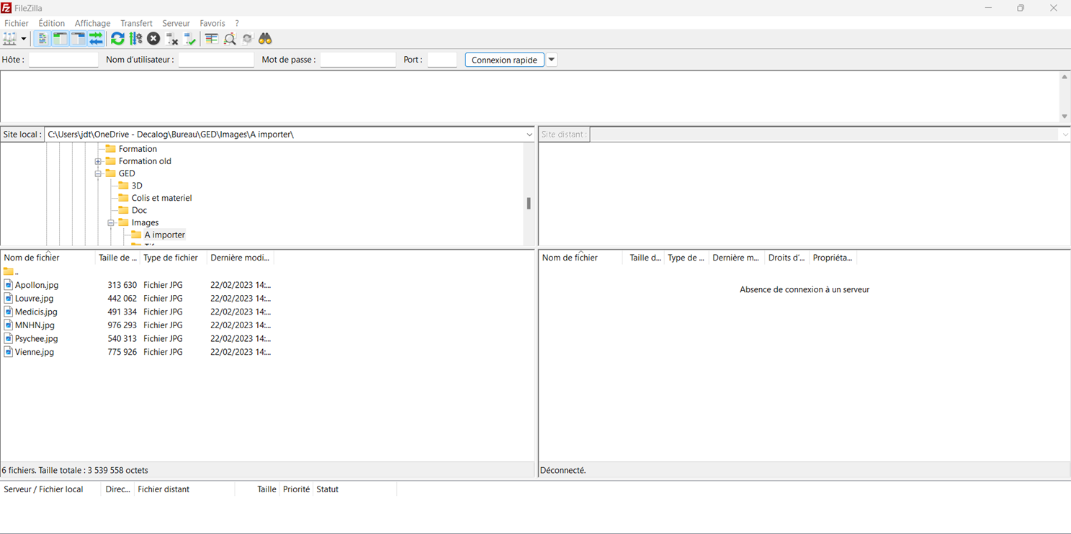This screenshot has height=534, width=1071.
Task: Open the Connexion rapide history dropdown arrow
Action: click(x=552, y=60)
